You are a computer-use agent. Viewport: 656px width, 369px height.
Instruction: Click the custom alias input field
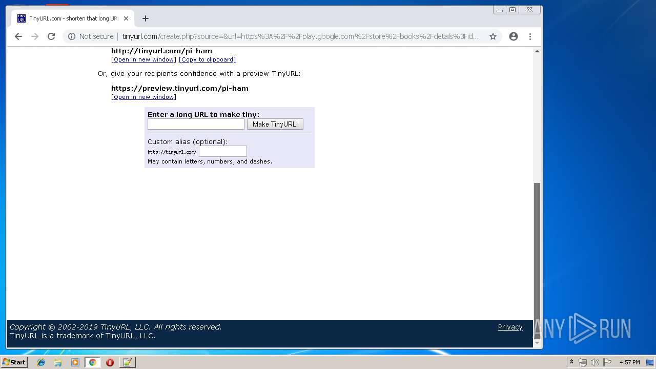223,151
